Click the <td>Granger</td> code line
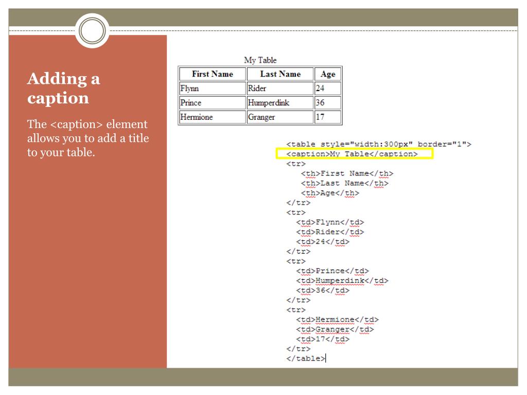This screenshot has height=395, width=527. (335, 329)
